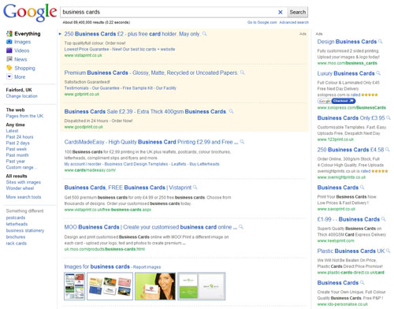The height and width of the screenshot is (309, 394).
Task: Click magnifier beside Plastic Business Cards UK ad
Action: point(388,251)
